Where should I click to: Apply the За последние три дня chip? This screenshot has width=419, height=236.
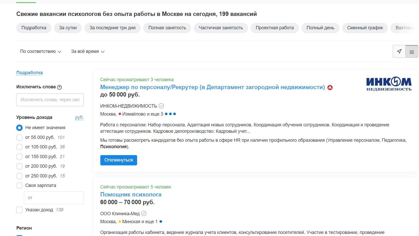pos(112,28)
